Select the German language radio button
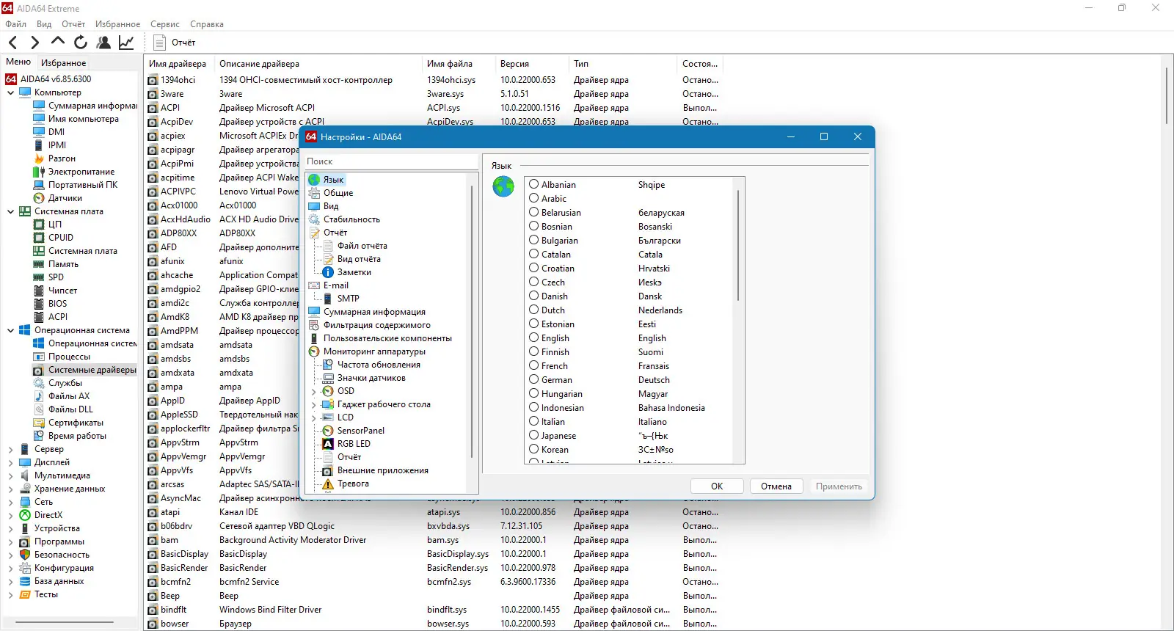The width and height of the screenshot is (1174, 631). click(x=534, y=380)
